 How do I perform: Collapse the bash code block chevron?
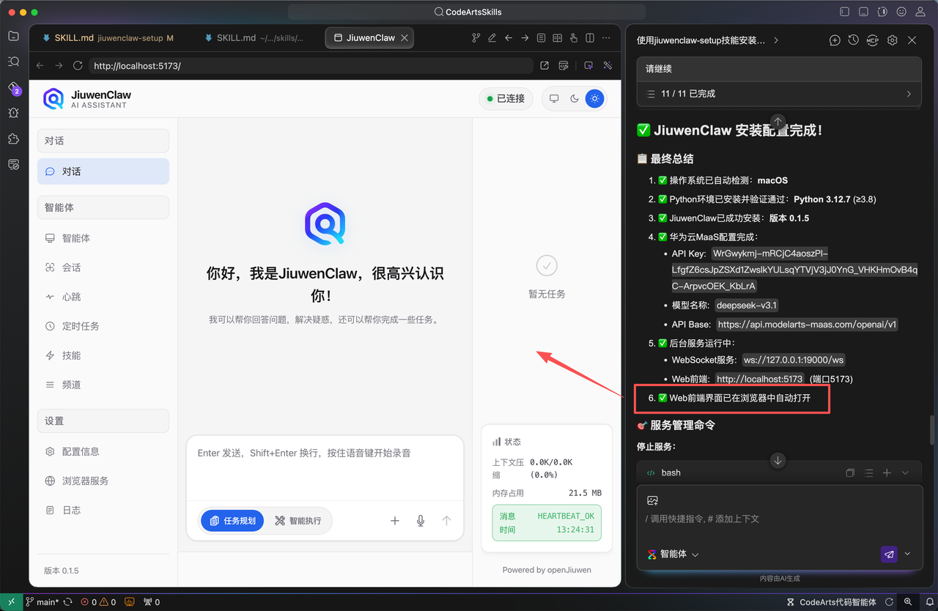pyautogui.click(x=905, y=473)
